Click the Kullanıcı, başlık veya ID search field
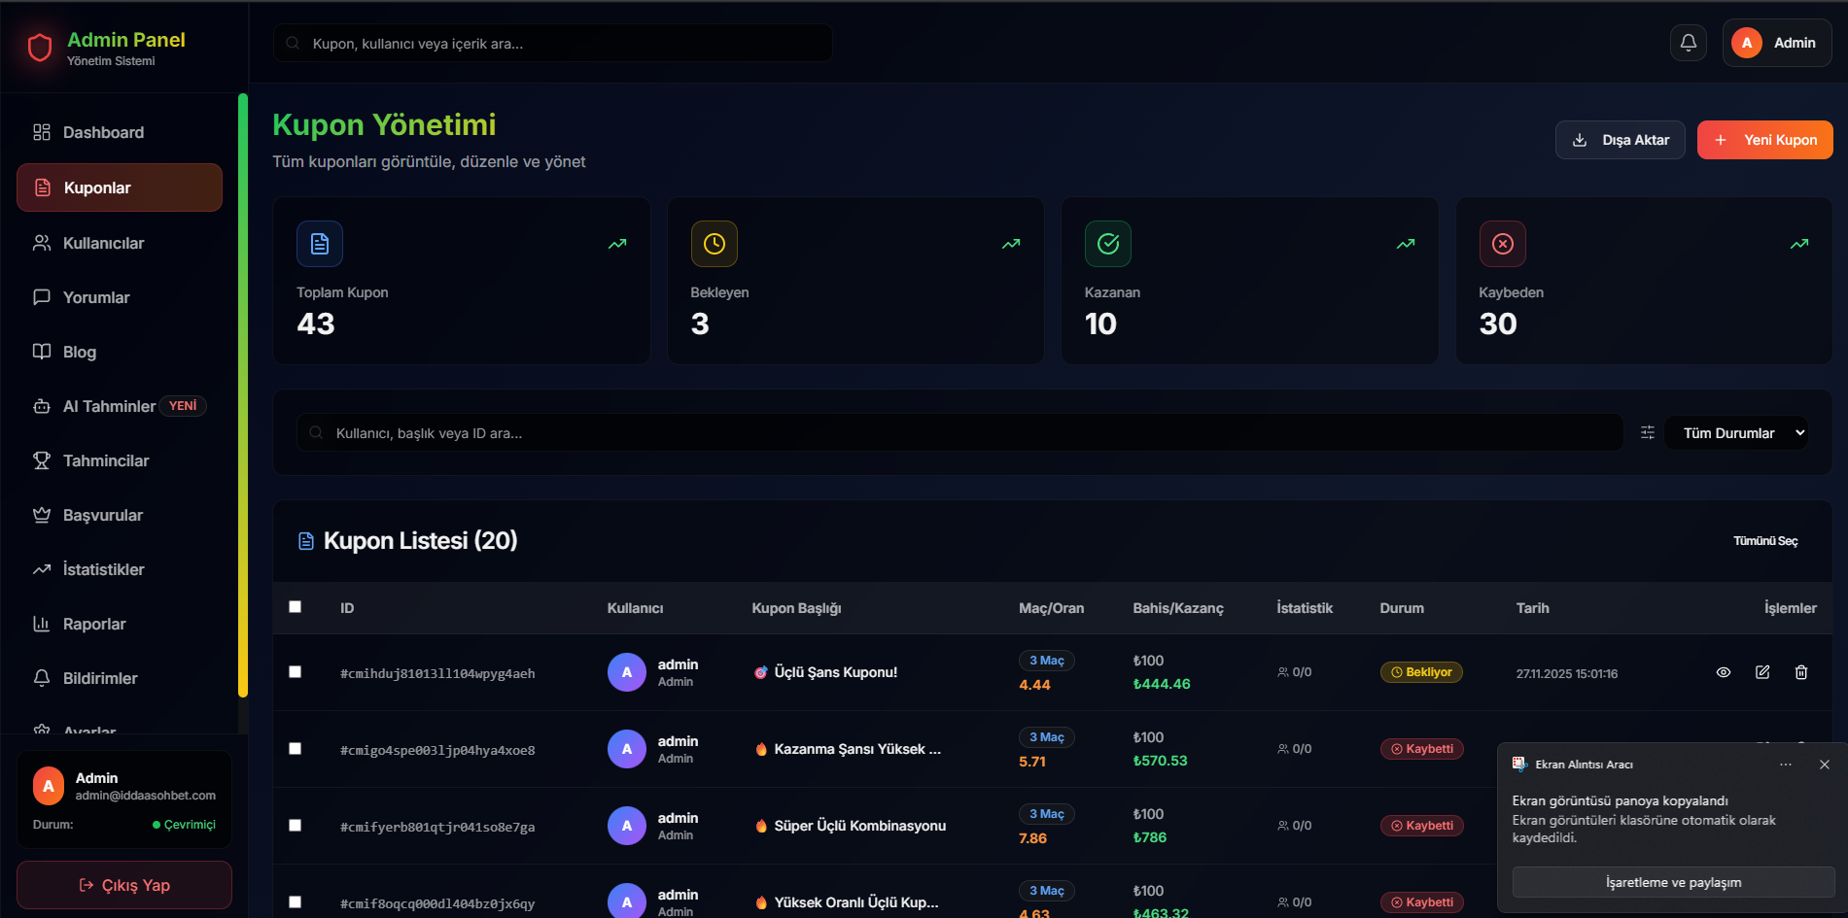Screen dimensions: 1848x918 pyautogui.click(x=959, y=433)
